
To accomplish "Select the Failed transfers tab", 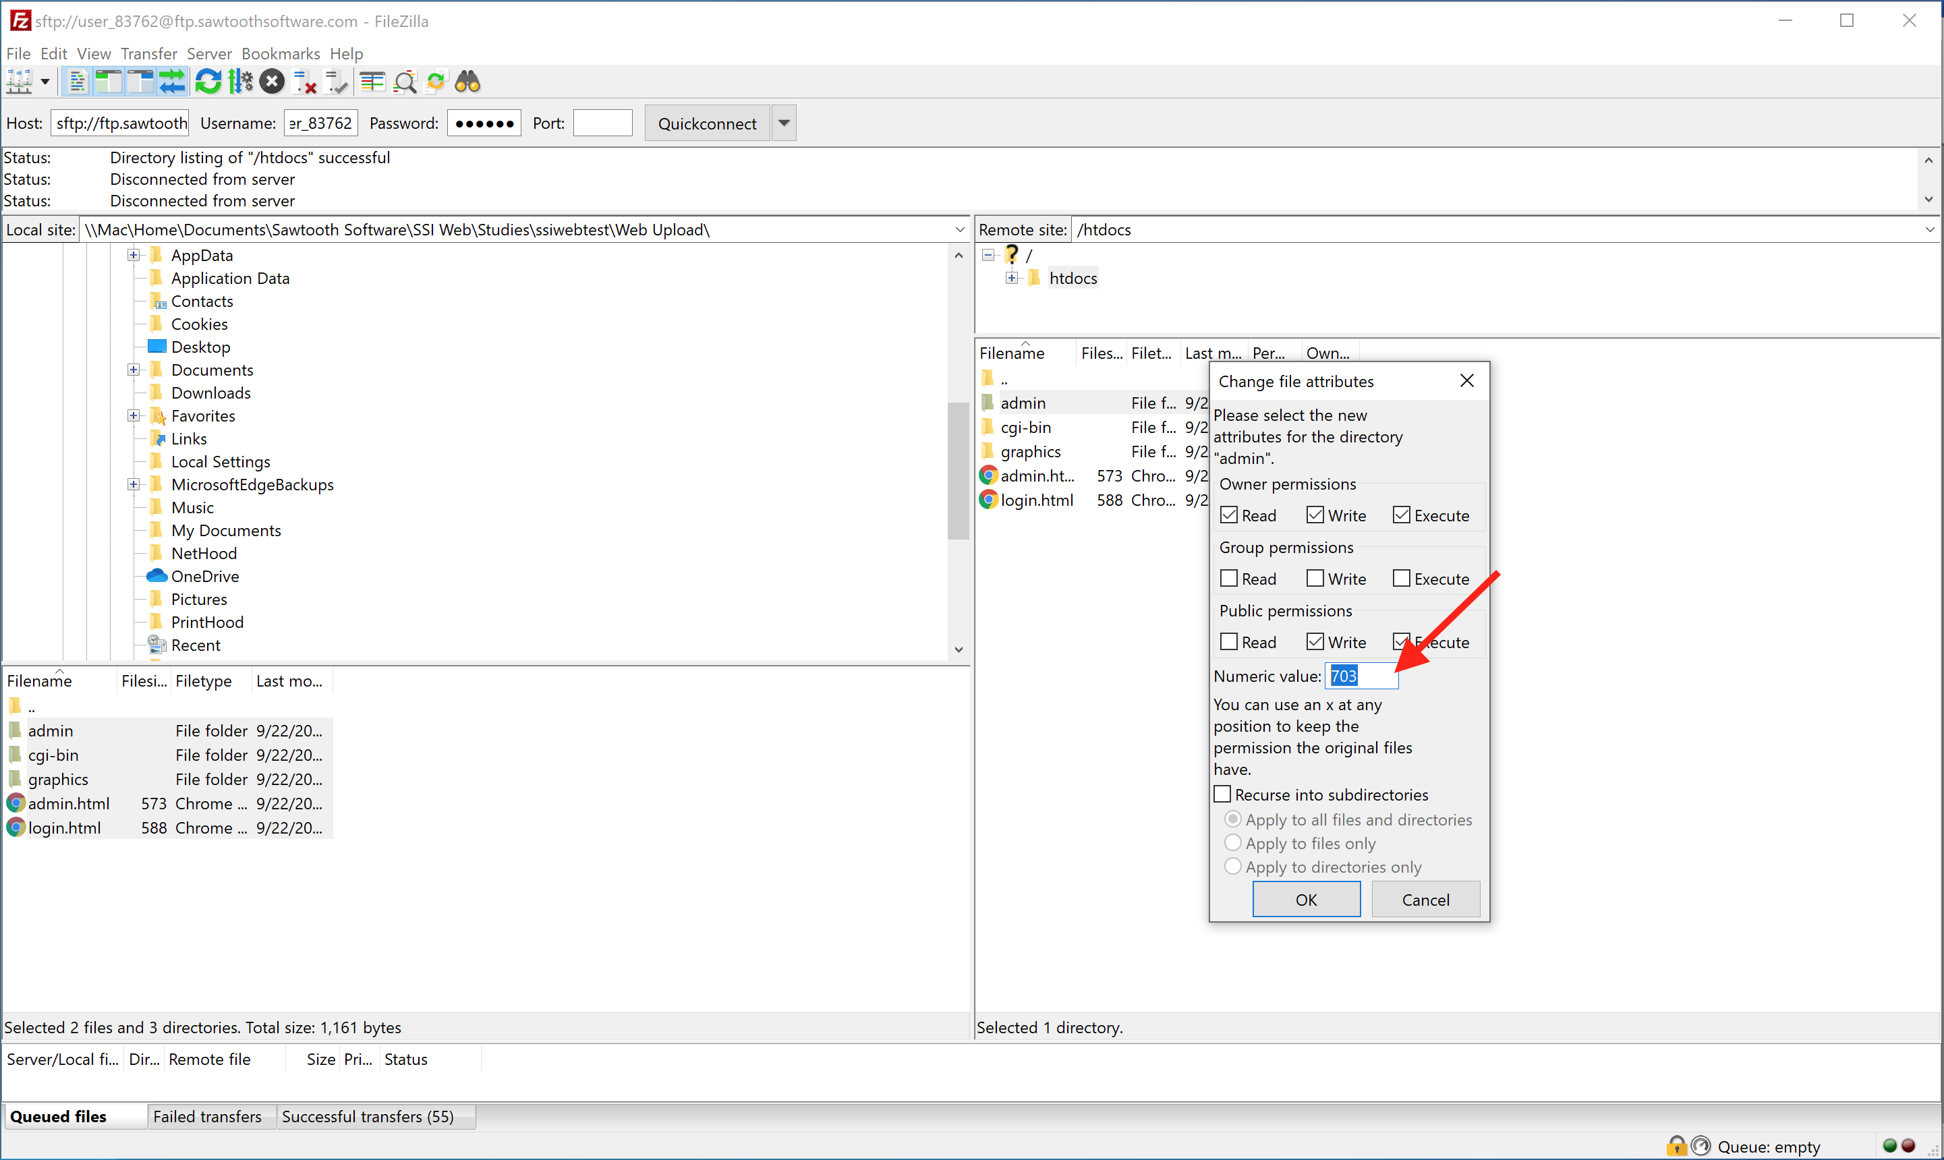I will [206, 1115].
